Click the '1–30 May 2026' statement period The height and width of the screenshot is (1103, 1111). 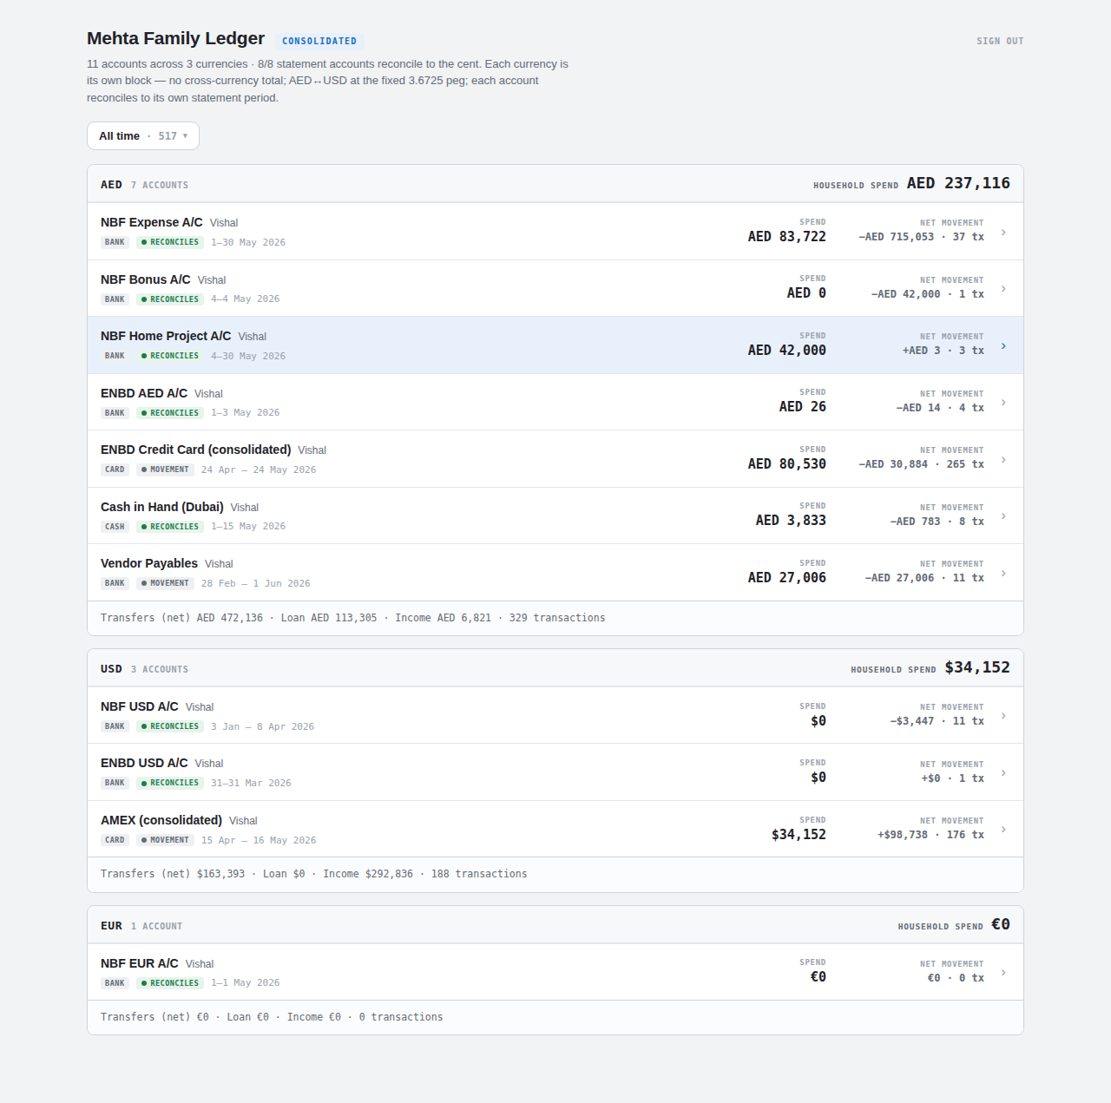[x=248, y=242]
